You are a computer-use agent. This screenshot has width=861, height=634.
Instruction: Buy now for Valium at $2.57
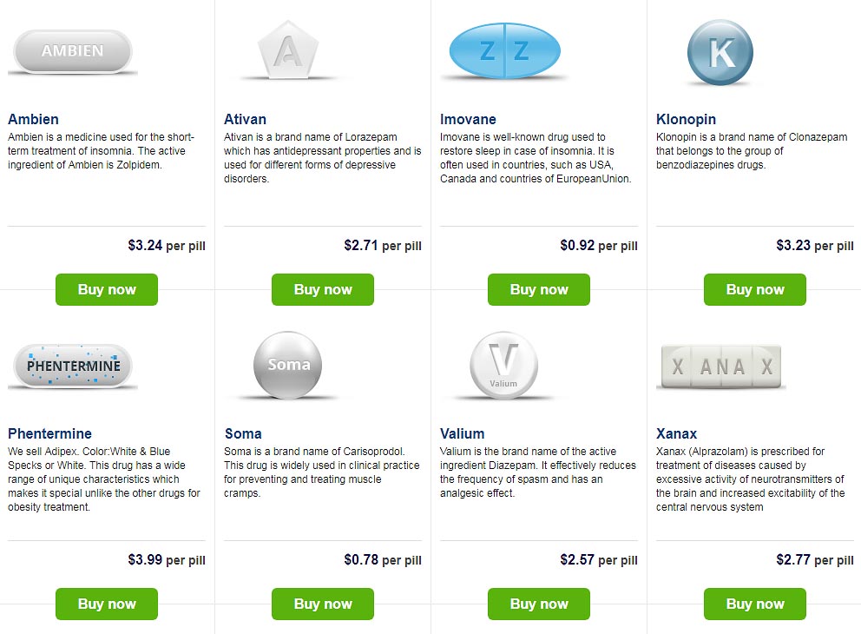coord(539,604)
